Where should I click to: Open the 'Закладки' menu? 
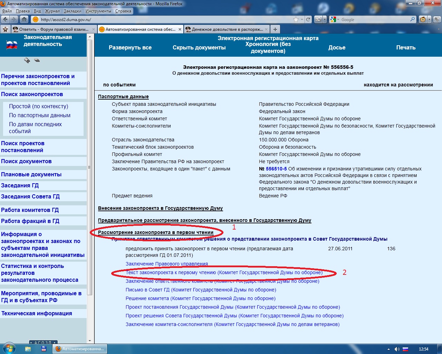(73, 11)
